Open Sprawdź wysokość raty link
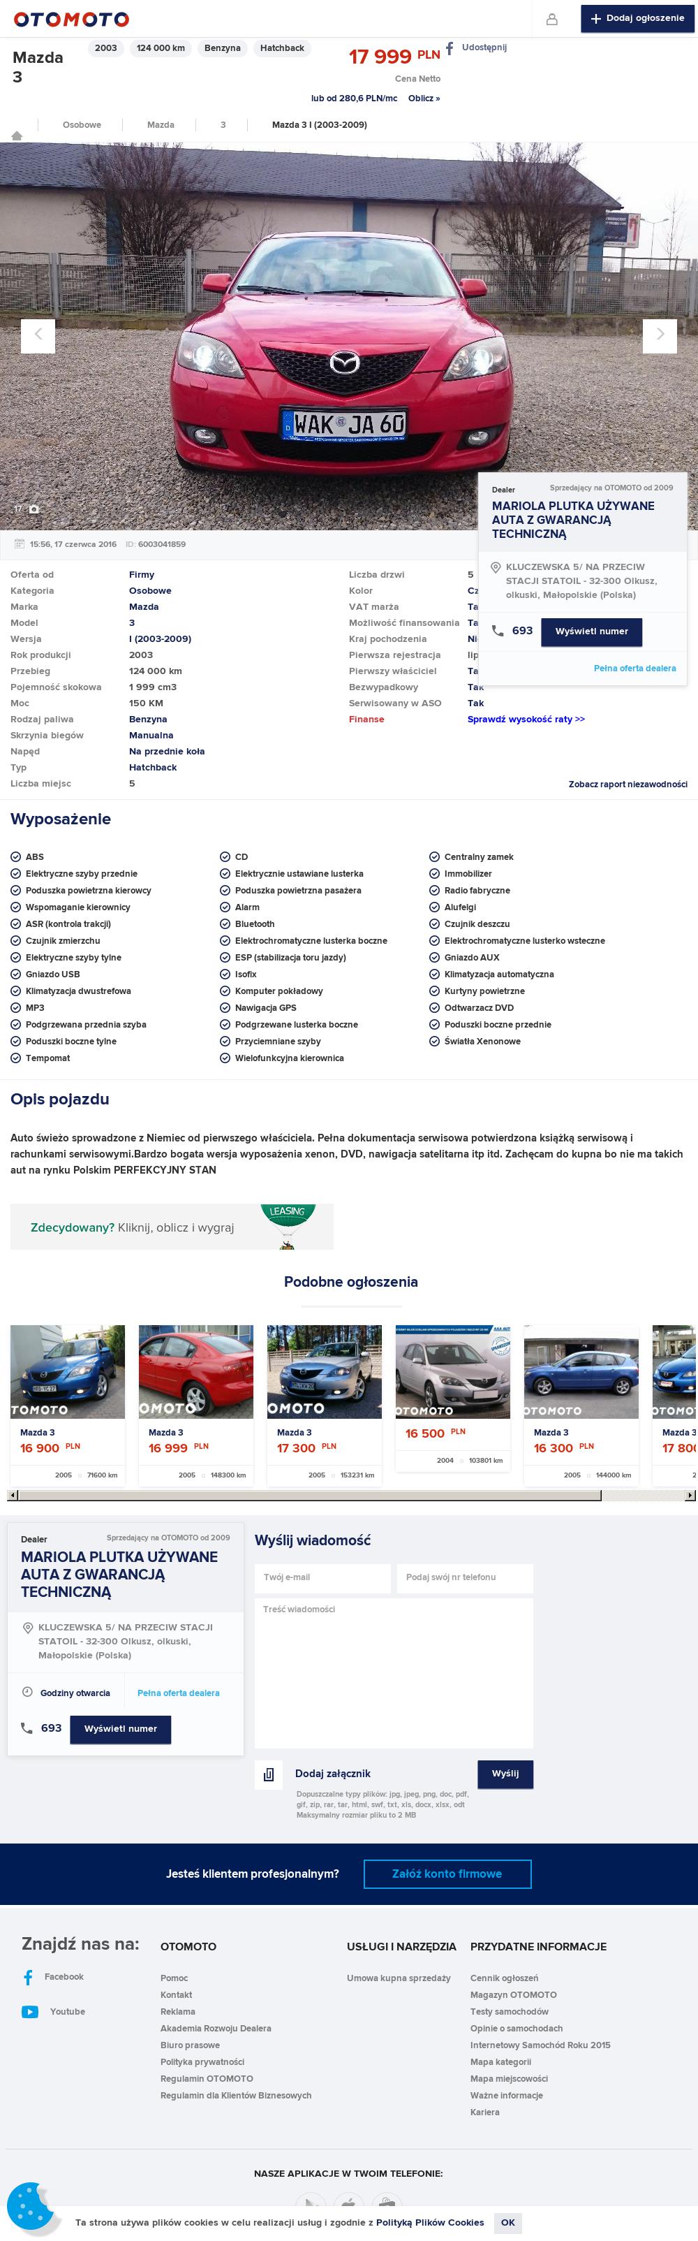 coord(526,720)
